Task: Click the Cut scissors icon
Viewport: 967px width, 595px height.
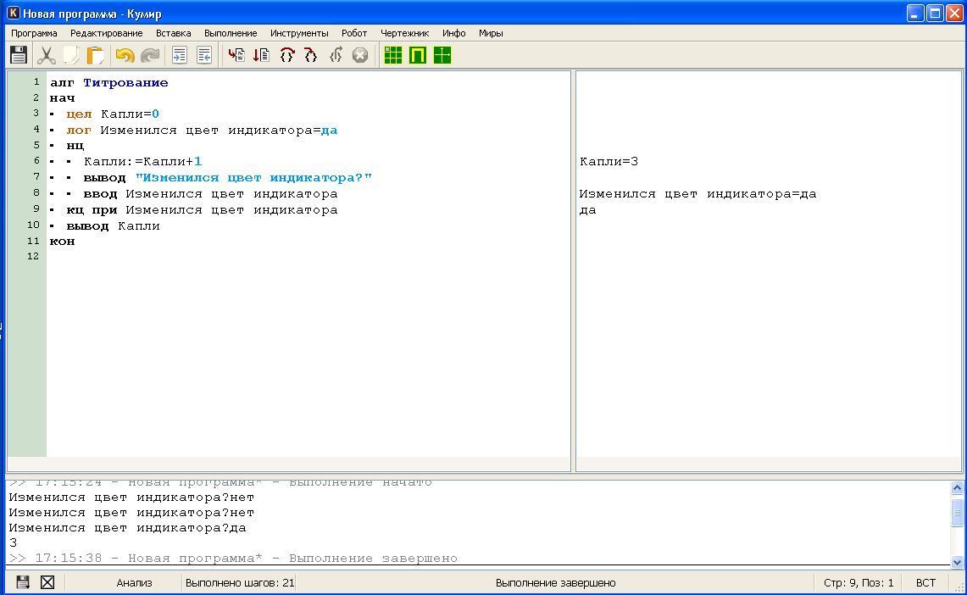Action: coord(46,55)
